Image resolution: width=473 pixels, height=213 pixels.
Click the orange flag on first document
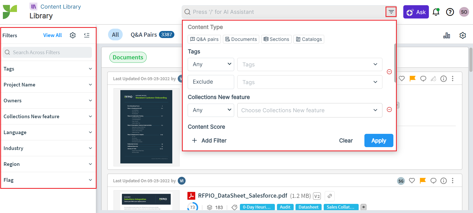412,79
